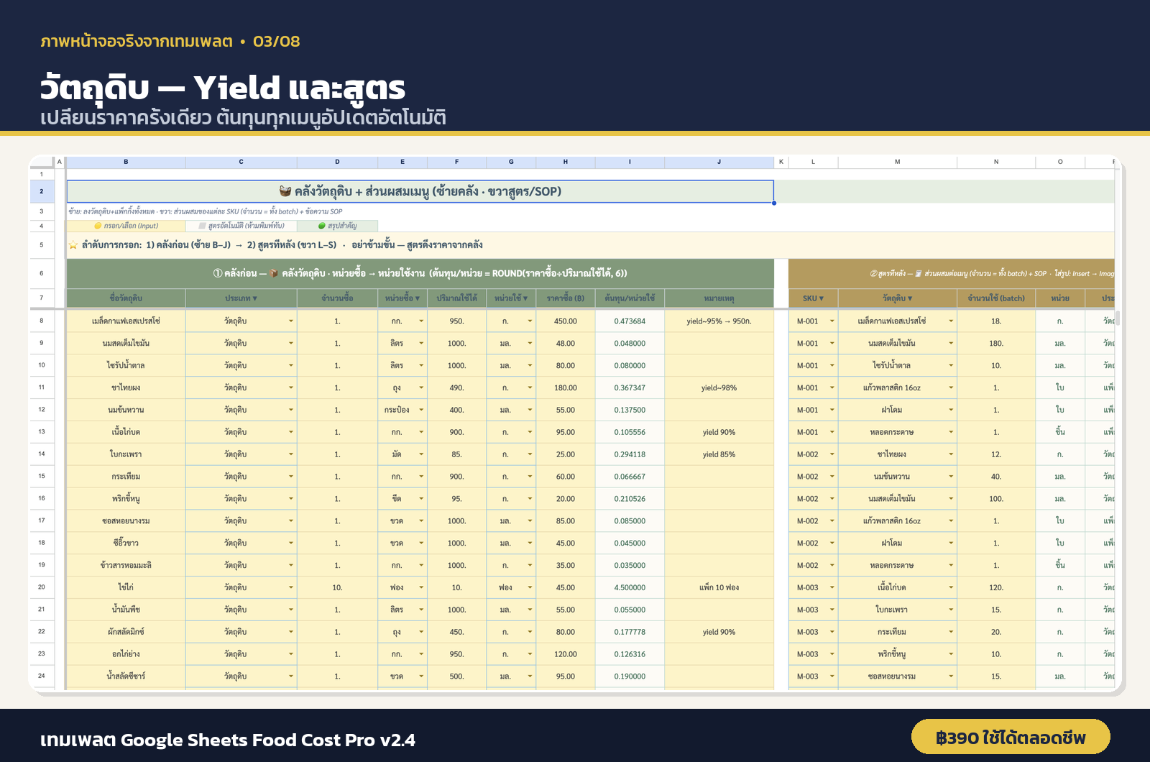Click the สูตรอัตโนมัติ (ห้ามพิมพ์ทับ) legend cell
Screen dimensions: 1150x762
pos(241,226)
